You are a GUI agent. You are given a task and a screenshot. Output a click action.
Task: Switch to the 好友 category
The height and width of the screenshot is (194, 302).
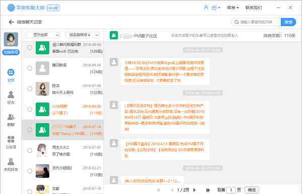(11, 98)
